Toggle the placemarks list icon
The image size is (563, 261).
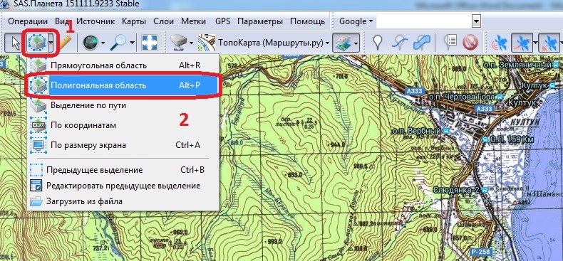click(450, 43)
